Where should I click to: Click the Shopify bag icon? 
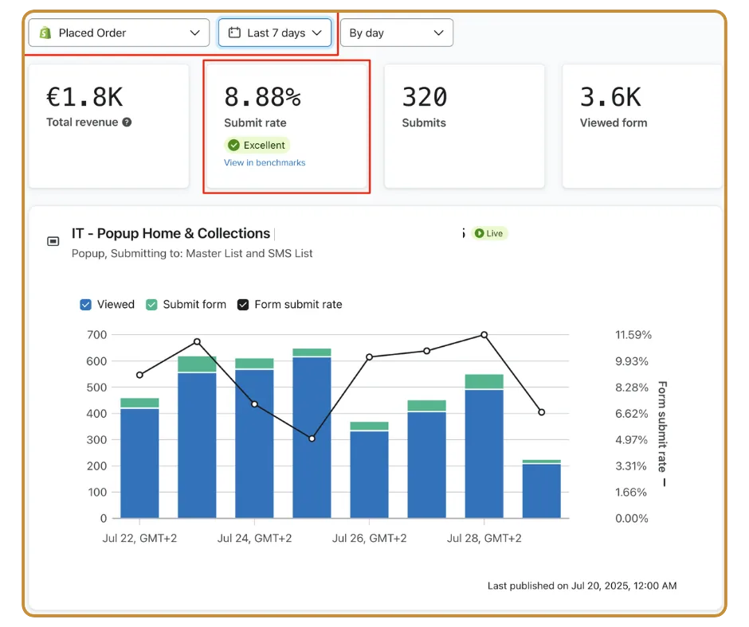point(45,33)
